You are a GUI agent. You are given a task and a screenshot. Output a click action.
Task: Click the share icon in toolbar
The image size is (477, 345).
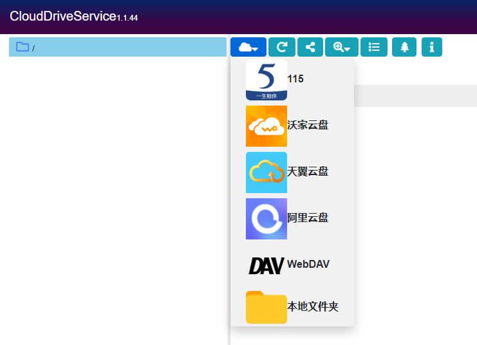310,47
